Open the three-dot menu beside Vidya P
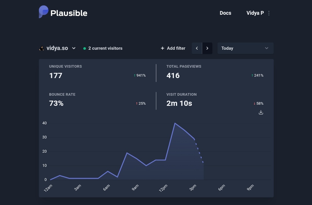 click(x=269, y=13)
